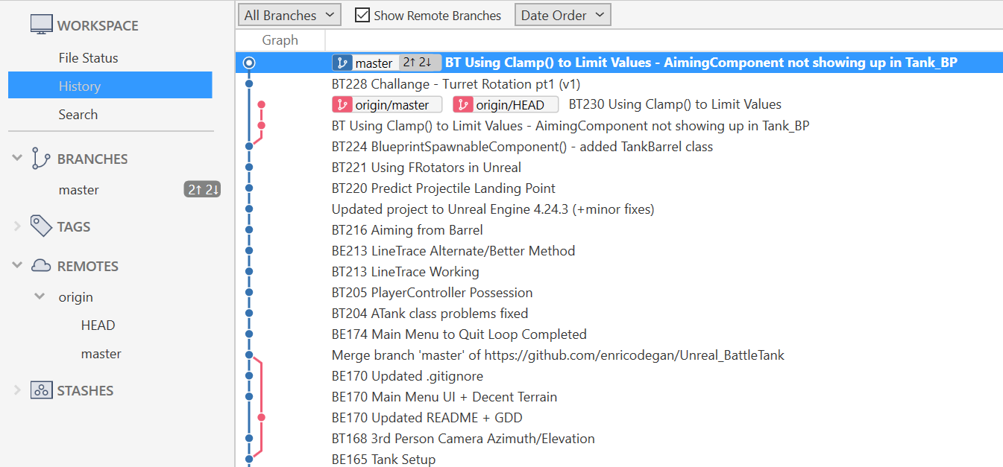Select commit BT204 ATank class problems fixed
The image size is (1003, 467).
point(430,314)
